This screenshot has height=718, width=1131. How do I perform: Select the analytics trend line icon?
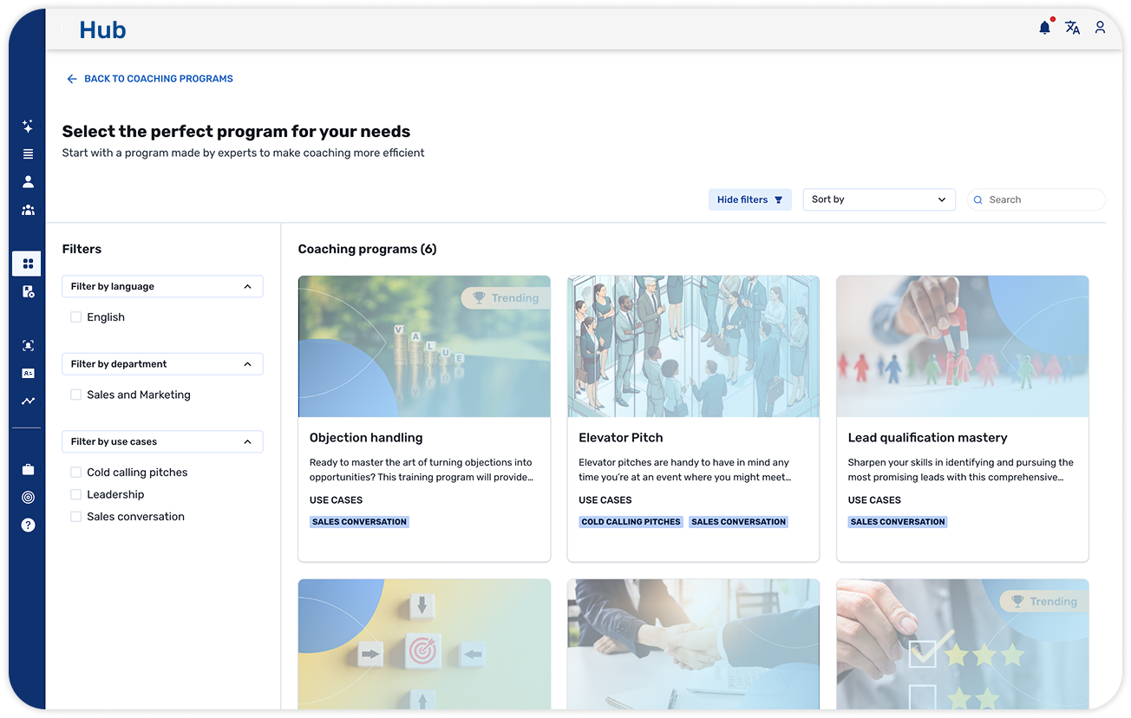click(x=28, y=401)
